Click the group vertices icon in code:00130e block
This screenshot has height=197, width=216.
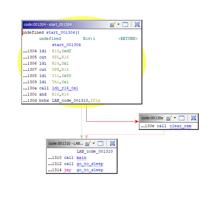pyautogui.click(x=194, y=118)
